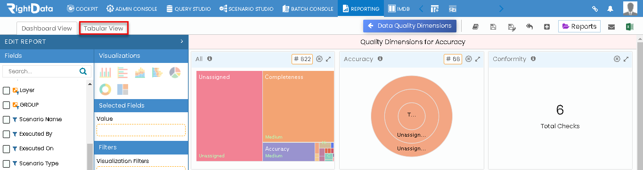Email the report via envelope icon
Image resolution: width=643 pixels, height=170 pixels.
coord(611,27)
